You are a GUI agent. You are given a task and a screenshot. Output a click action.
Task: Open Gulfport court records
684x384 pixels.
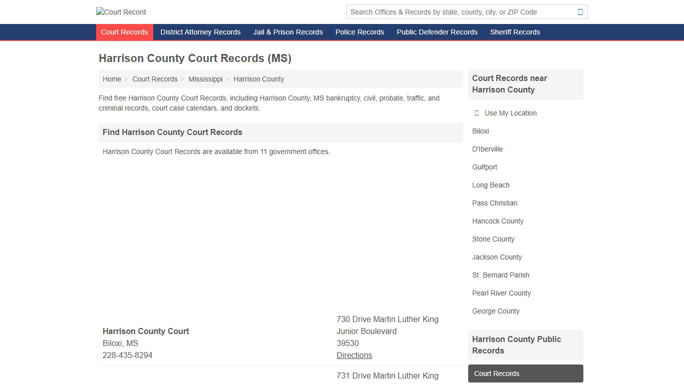point(485,167)
